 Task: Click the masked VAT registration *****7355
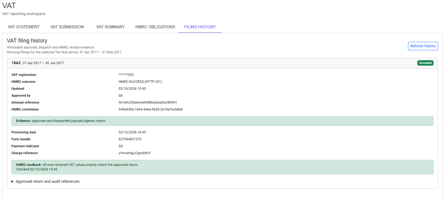[x=126, y=75]
